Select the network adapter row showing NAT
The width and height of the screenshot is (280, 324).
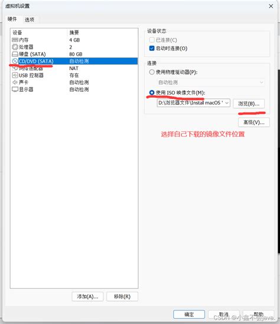click(x=74, y=68)
